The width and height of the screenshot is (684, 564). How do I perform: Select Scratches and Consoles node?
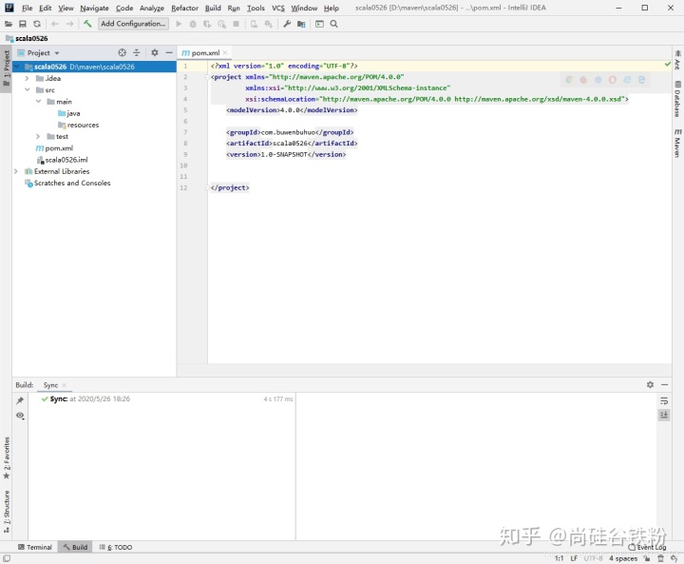[x=67, y=183]
